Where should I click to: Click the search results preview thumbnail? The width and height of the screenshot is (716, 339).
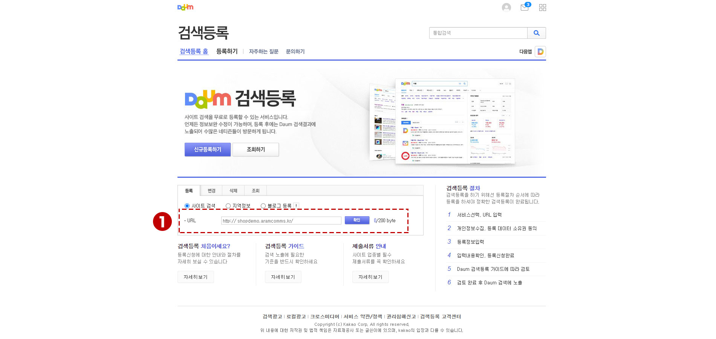click(x=442, y=121)
